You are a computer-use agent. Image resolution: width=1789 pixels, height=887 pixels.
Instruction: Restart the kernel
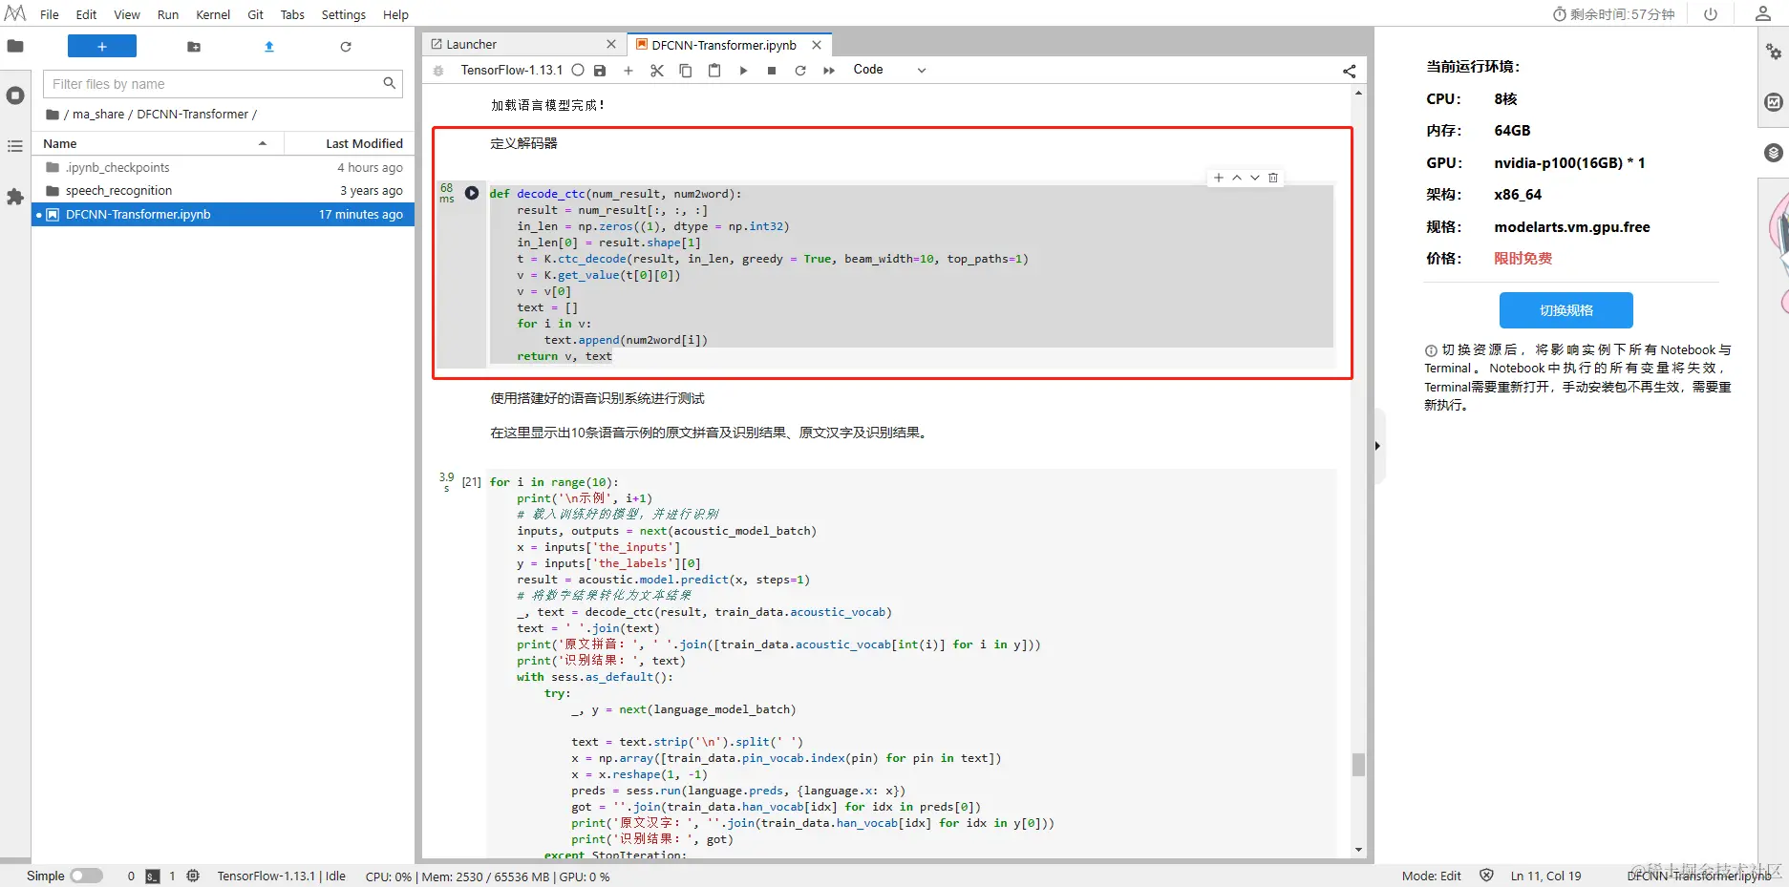pos(800,71)
